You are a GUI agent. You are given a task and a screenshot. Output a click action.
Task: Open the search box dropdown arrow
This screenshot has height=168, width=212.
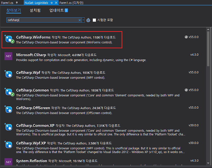[83, 20]
